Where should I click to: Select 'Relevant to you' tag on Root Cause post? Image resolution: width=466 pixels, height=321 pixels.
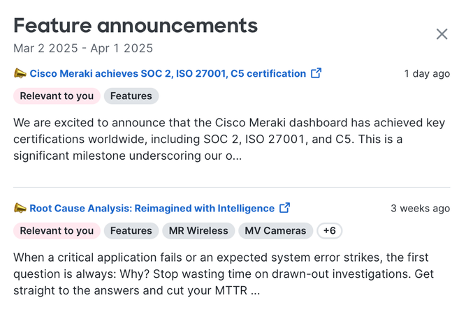57,231
